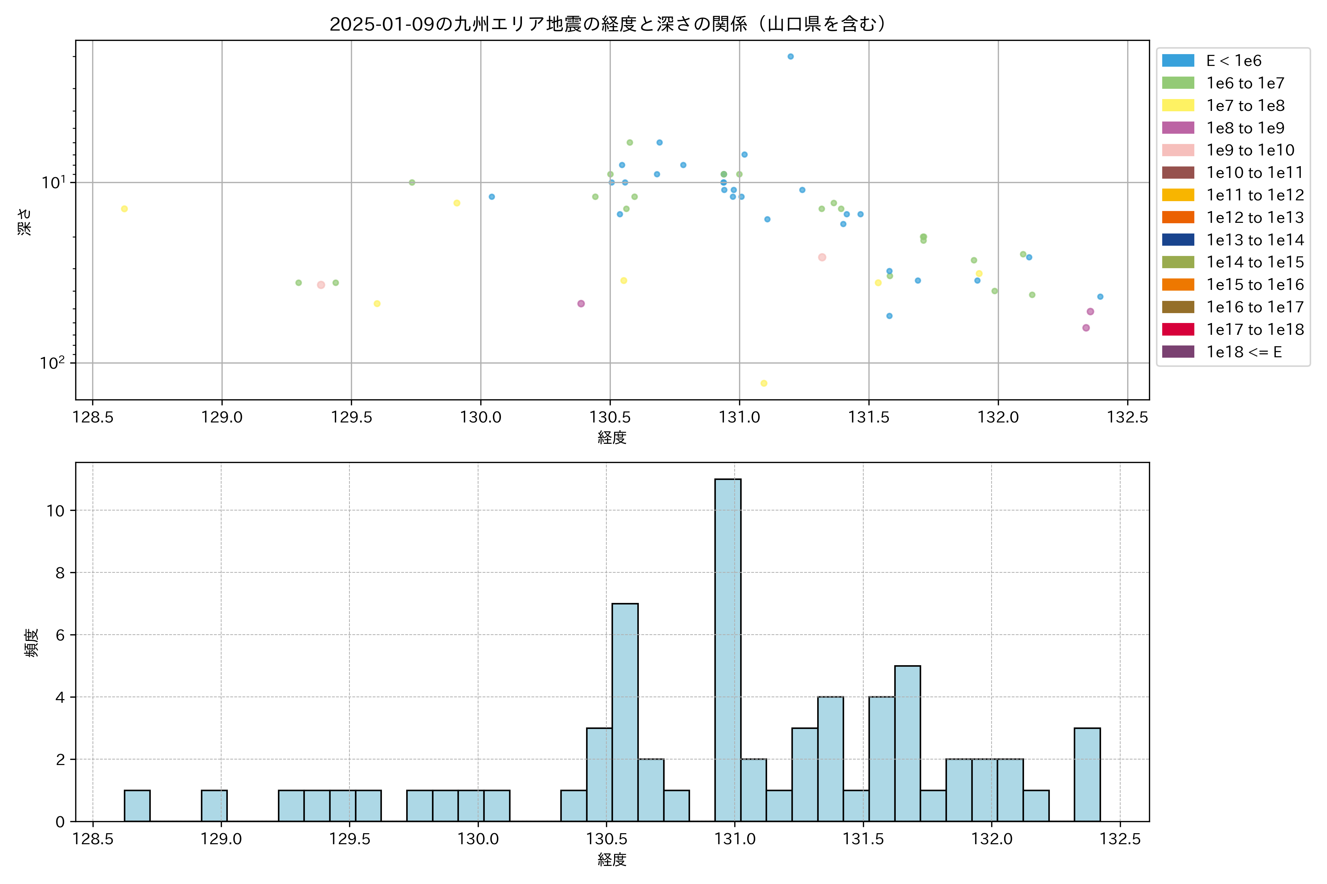Viewport: 1327px width, 884px height.
Task: Click the navy 1e13 to 1e14 legend swatch
Action: 1178,240
